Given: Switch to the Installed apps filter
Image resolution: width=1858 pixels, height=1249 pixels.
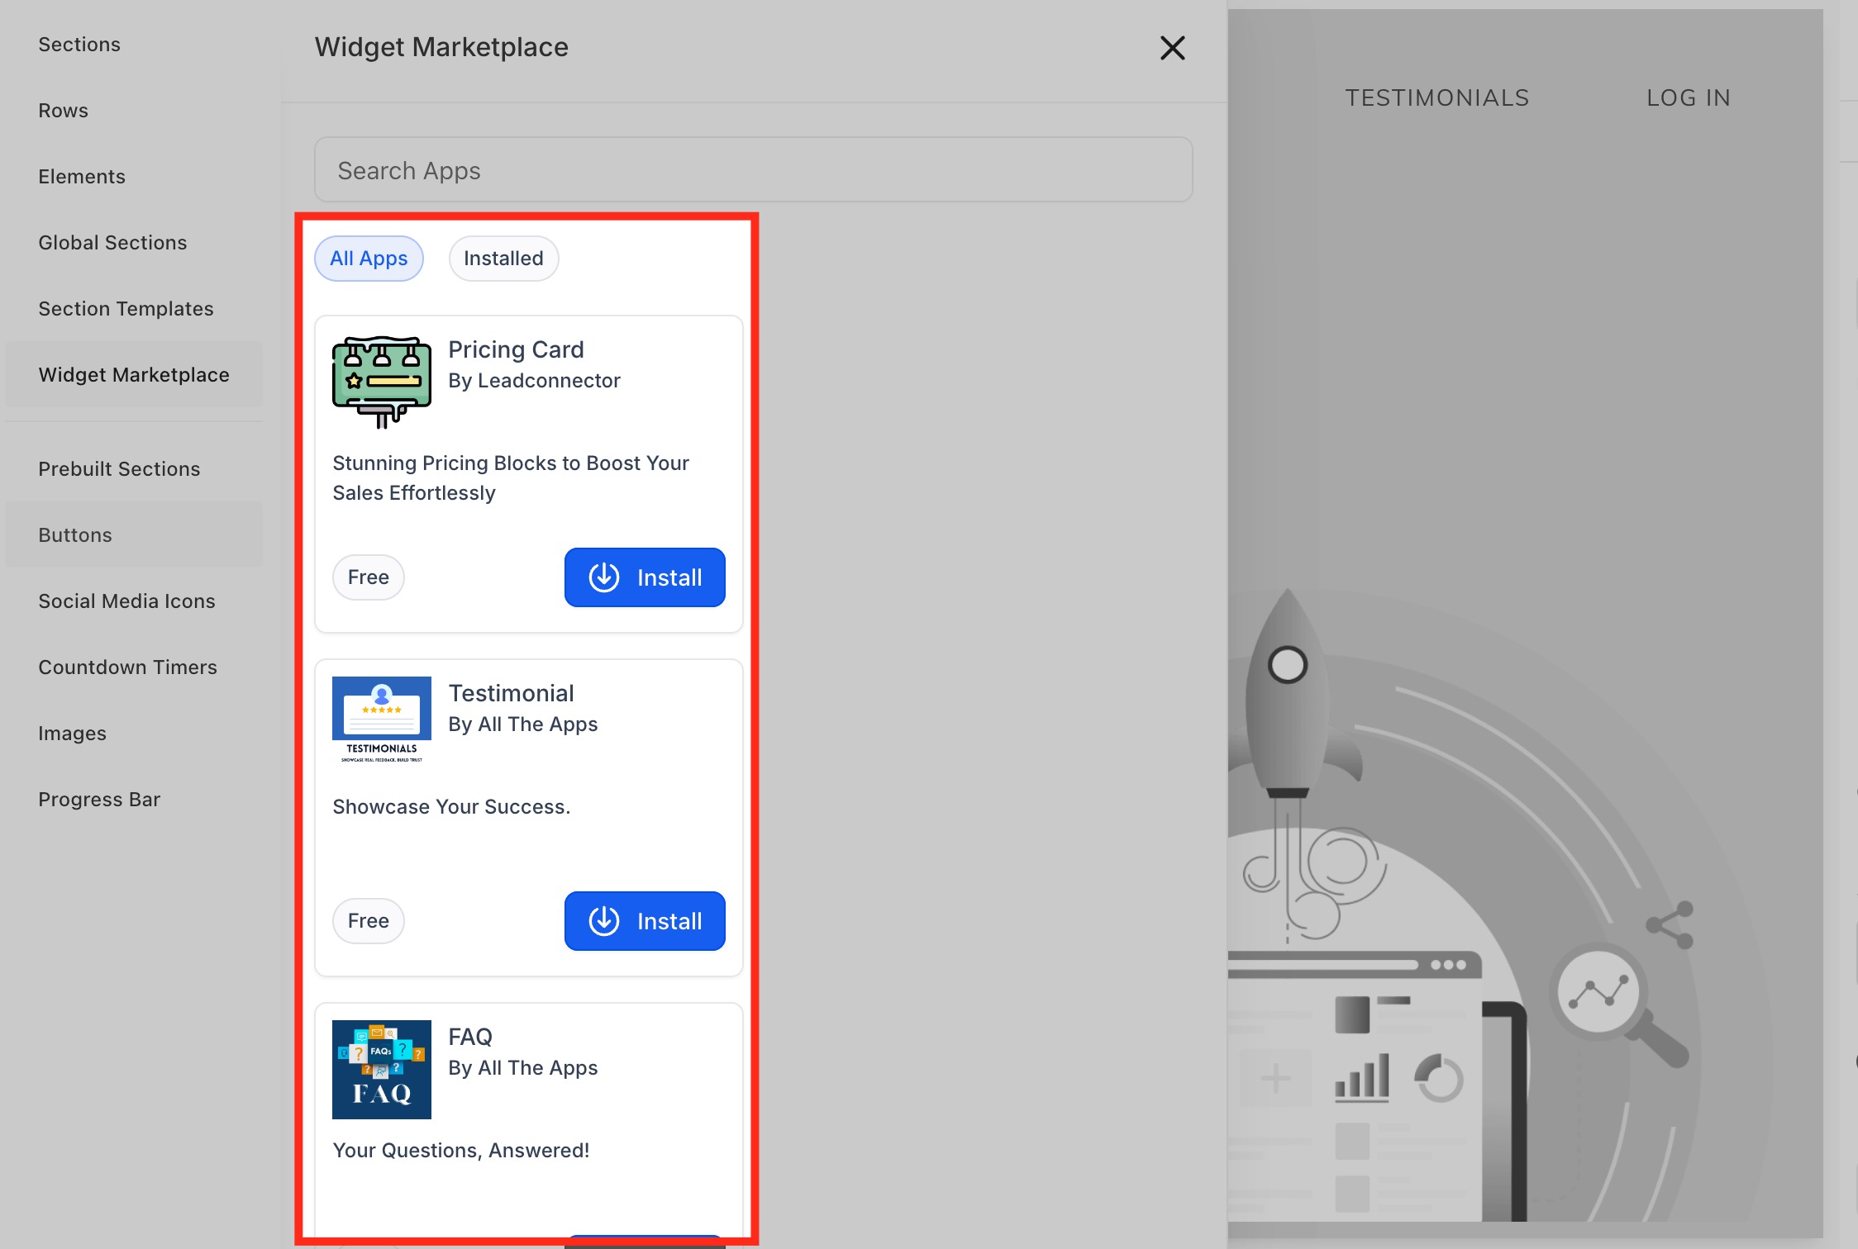Looking at the screenshot, I should pyautogui.click(x=503, y=259).
